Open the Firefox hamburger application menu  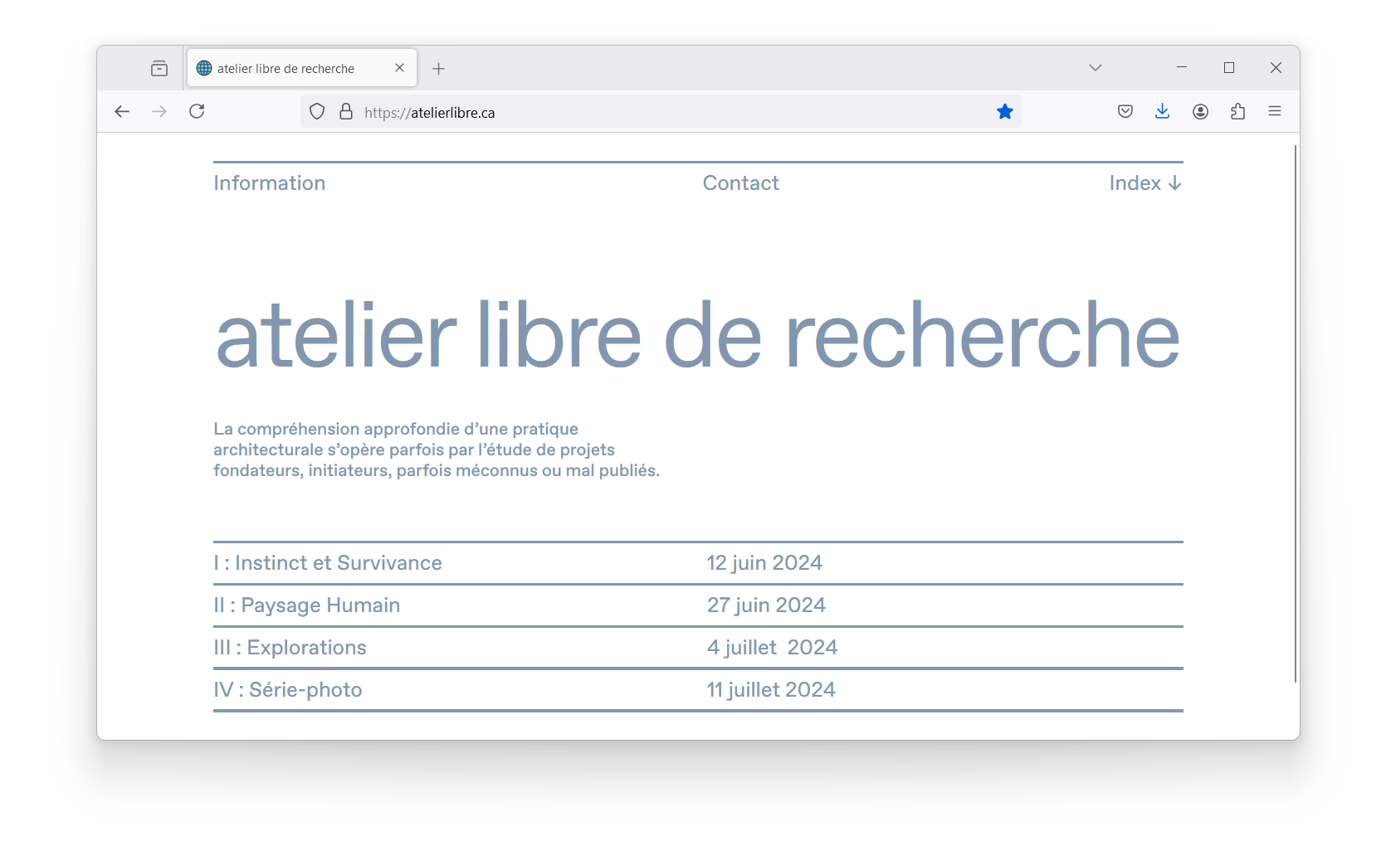pyautogui.click(x=1275, y=111)
